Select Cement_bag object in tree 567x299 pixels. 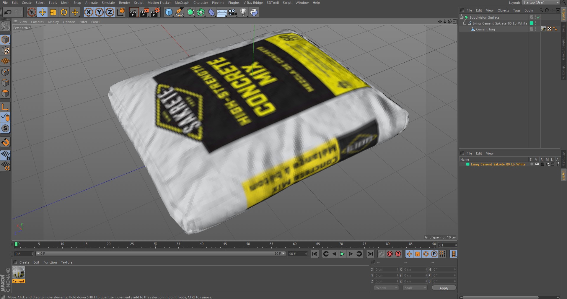(x=485, y=29)
